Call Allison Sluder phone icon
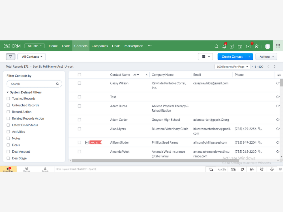Screen dimensions: 283x212 pyautogui.click(x=260, y=142)
